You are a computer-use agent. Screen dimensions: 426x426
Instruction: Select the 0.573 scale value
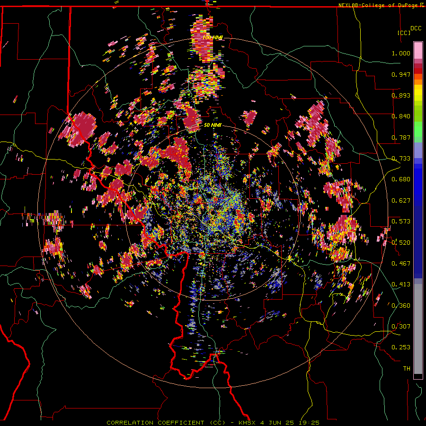(x=401, y=222)
